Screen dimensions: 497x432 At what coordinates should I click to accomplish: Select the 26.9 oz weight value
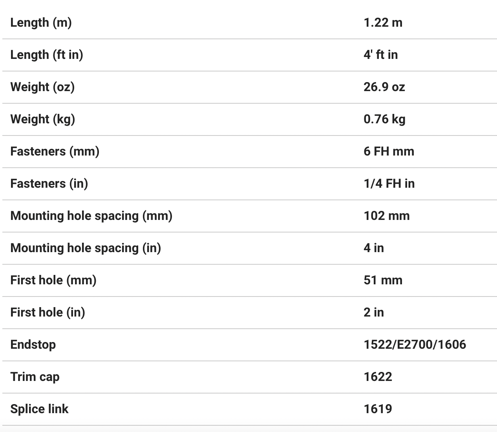tap(384, 87)
